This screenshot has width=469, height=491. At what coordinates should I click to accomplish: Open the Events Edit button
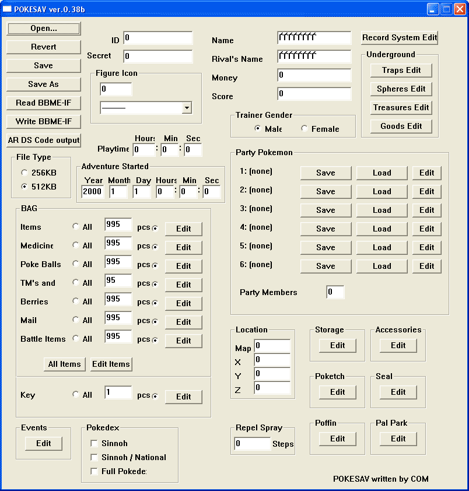[44, 444]
